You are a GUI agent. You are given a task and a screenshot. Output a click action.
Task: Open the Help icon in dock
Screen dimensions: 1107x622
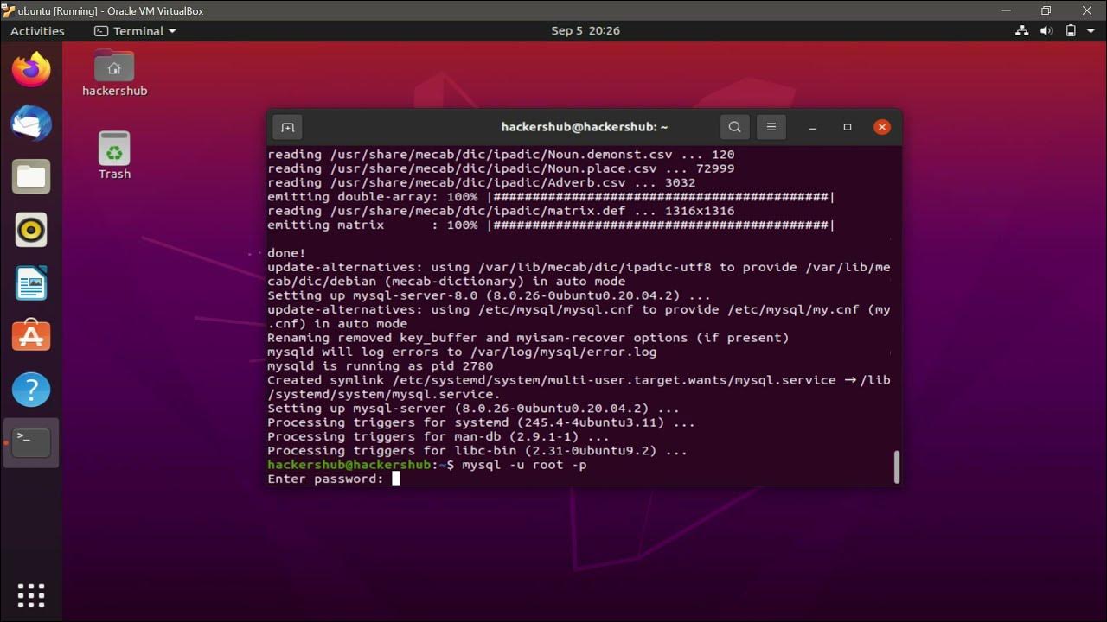31,390
